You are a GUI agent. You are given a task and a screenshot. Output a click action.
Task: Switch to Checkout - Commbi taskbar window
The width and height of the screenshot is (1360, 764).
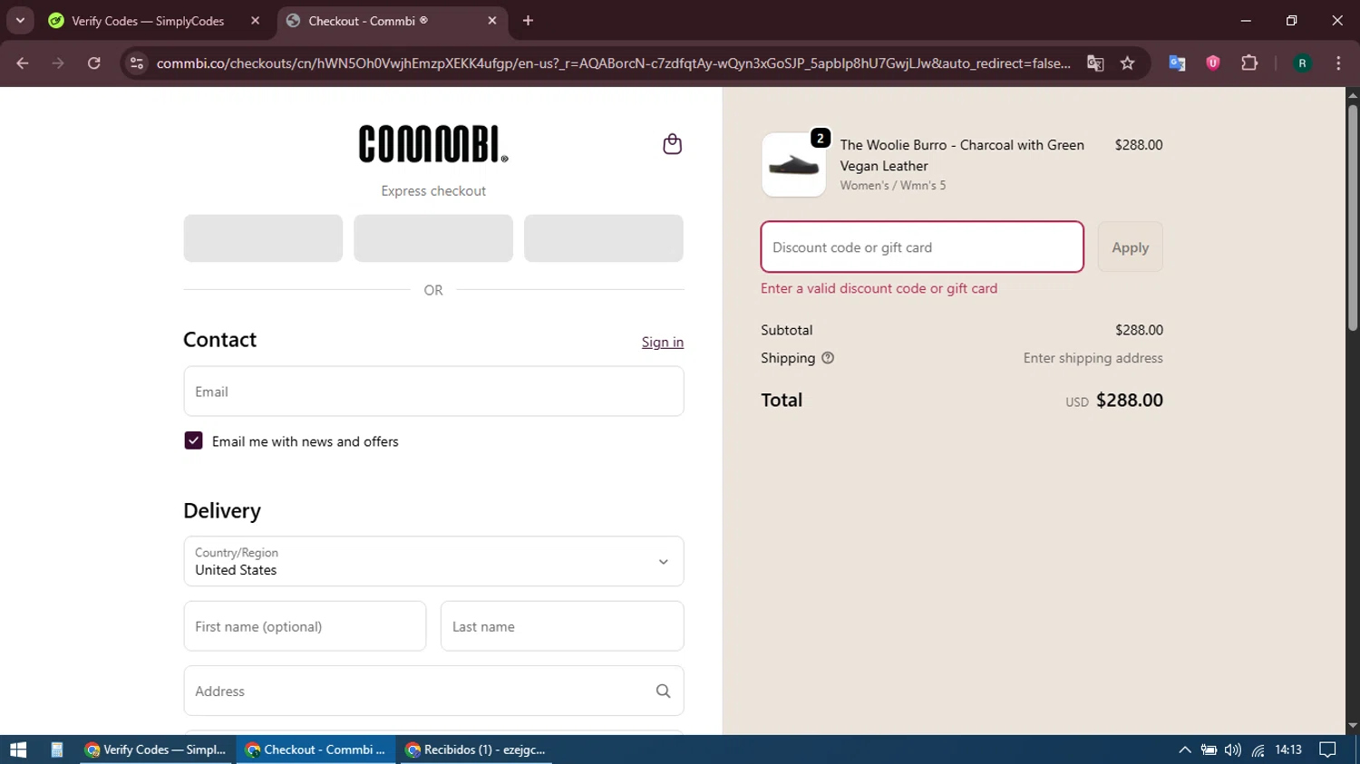(x=316, y=749)
